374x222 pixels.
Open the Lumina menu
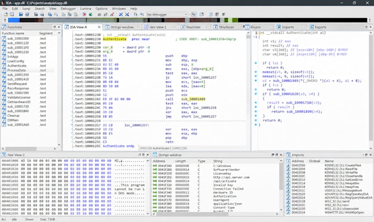tap(85, 9)
